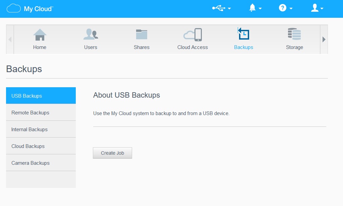Screen dimensions: 343x206
Task: Click the Shares label in navigation
Action: click(x=141, y=47)
